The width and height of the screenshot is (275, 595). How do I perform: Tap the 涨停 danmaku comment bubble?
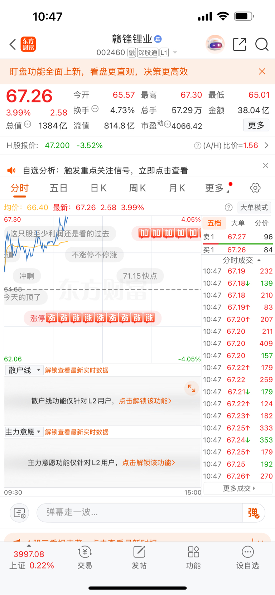[x=92, y=318]
